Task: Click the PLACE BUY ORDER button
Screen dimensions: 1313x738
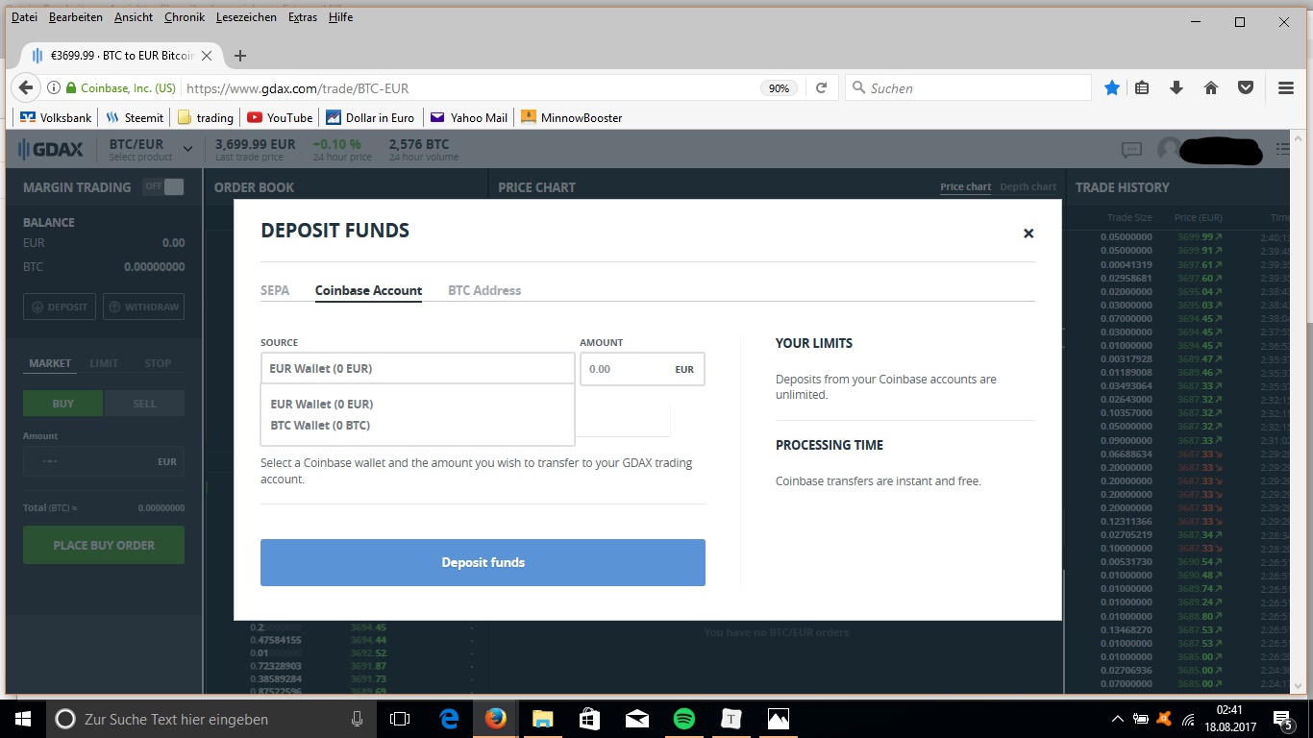Action: (103, 545)
